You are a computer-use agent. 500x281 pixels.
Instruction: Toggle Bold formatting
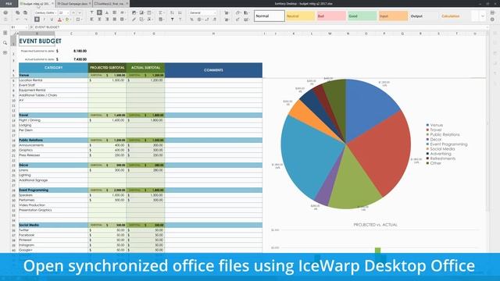37,20
